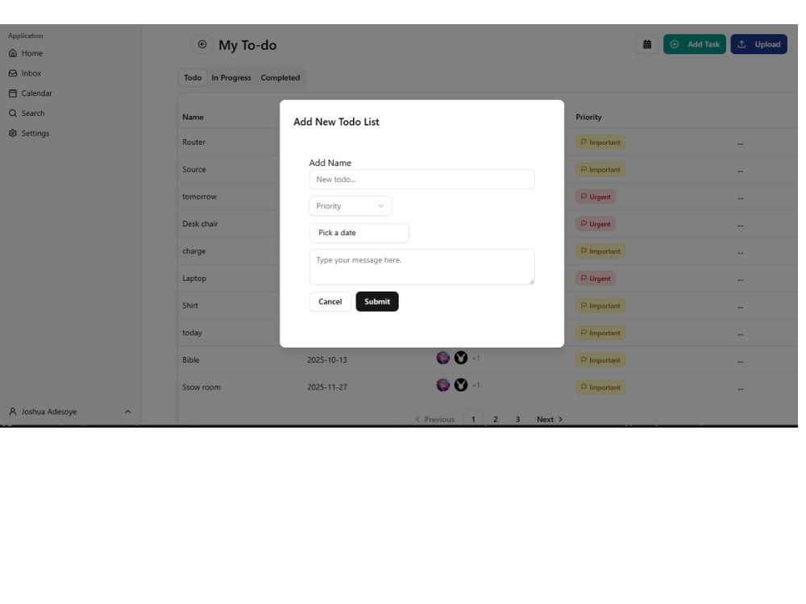Click the Important badge in the Router row
Viewport: 806px width, 604px height.
(600, 143)
